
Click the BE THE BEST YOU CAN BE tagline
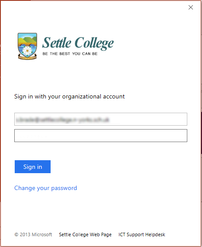[70, 54]
